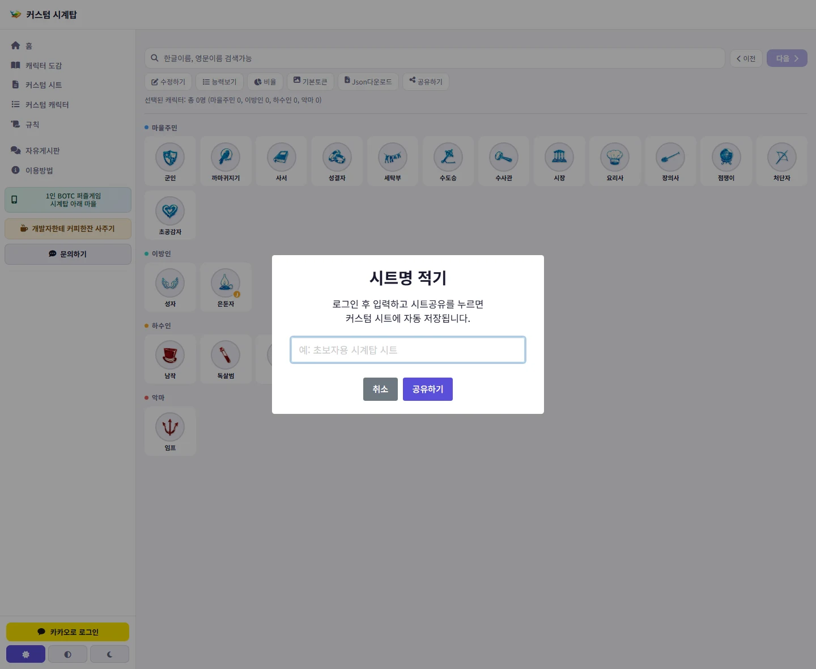Screen dimensions: 816x669
Task: Pick the 임프 demon icon
Action: pos(170,427)
